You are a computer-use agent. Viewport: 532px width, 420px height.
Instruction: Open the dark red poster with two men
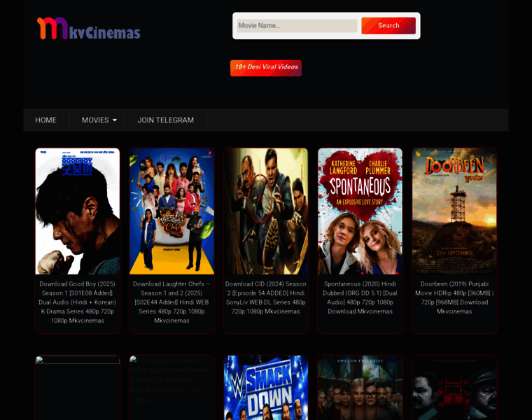tap(454, 388)
